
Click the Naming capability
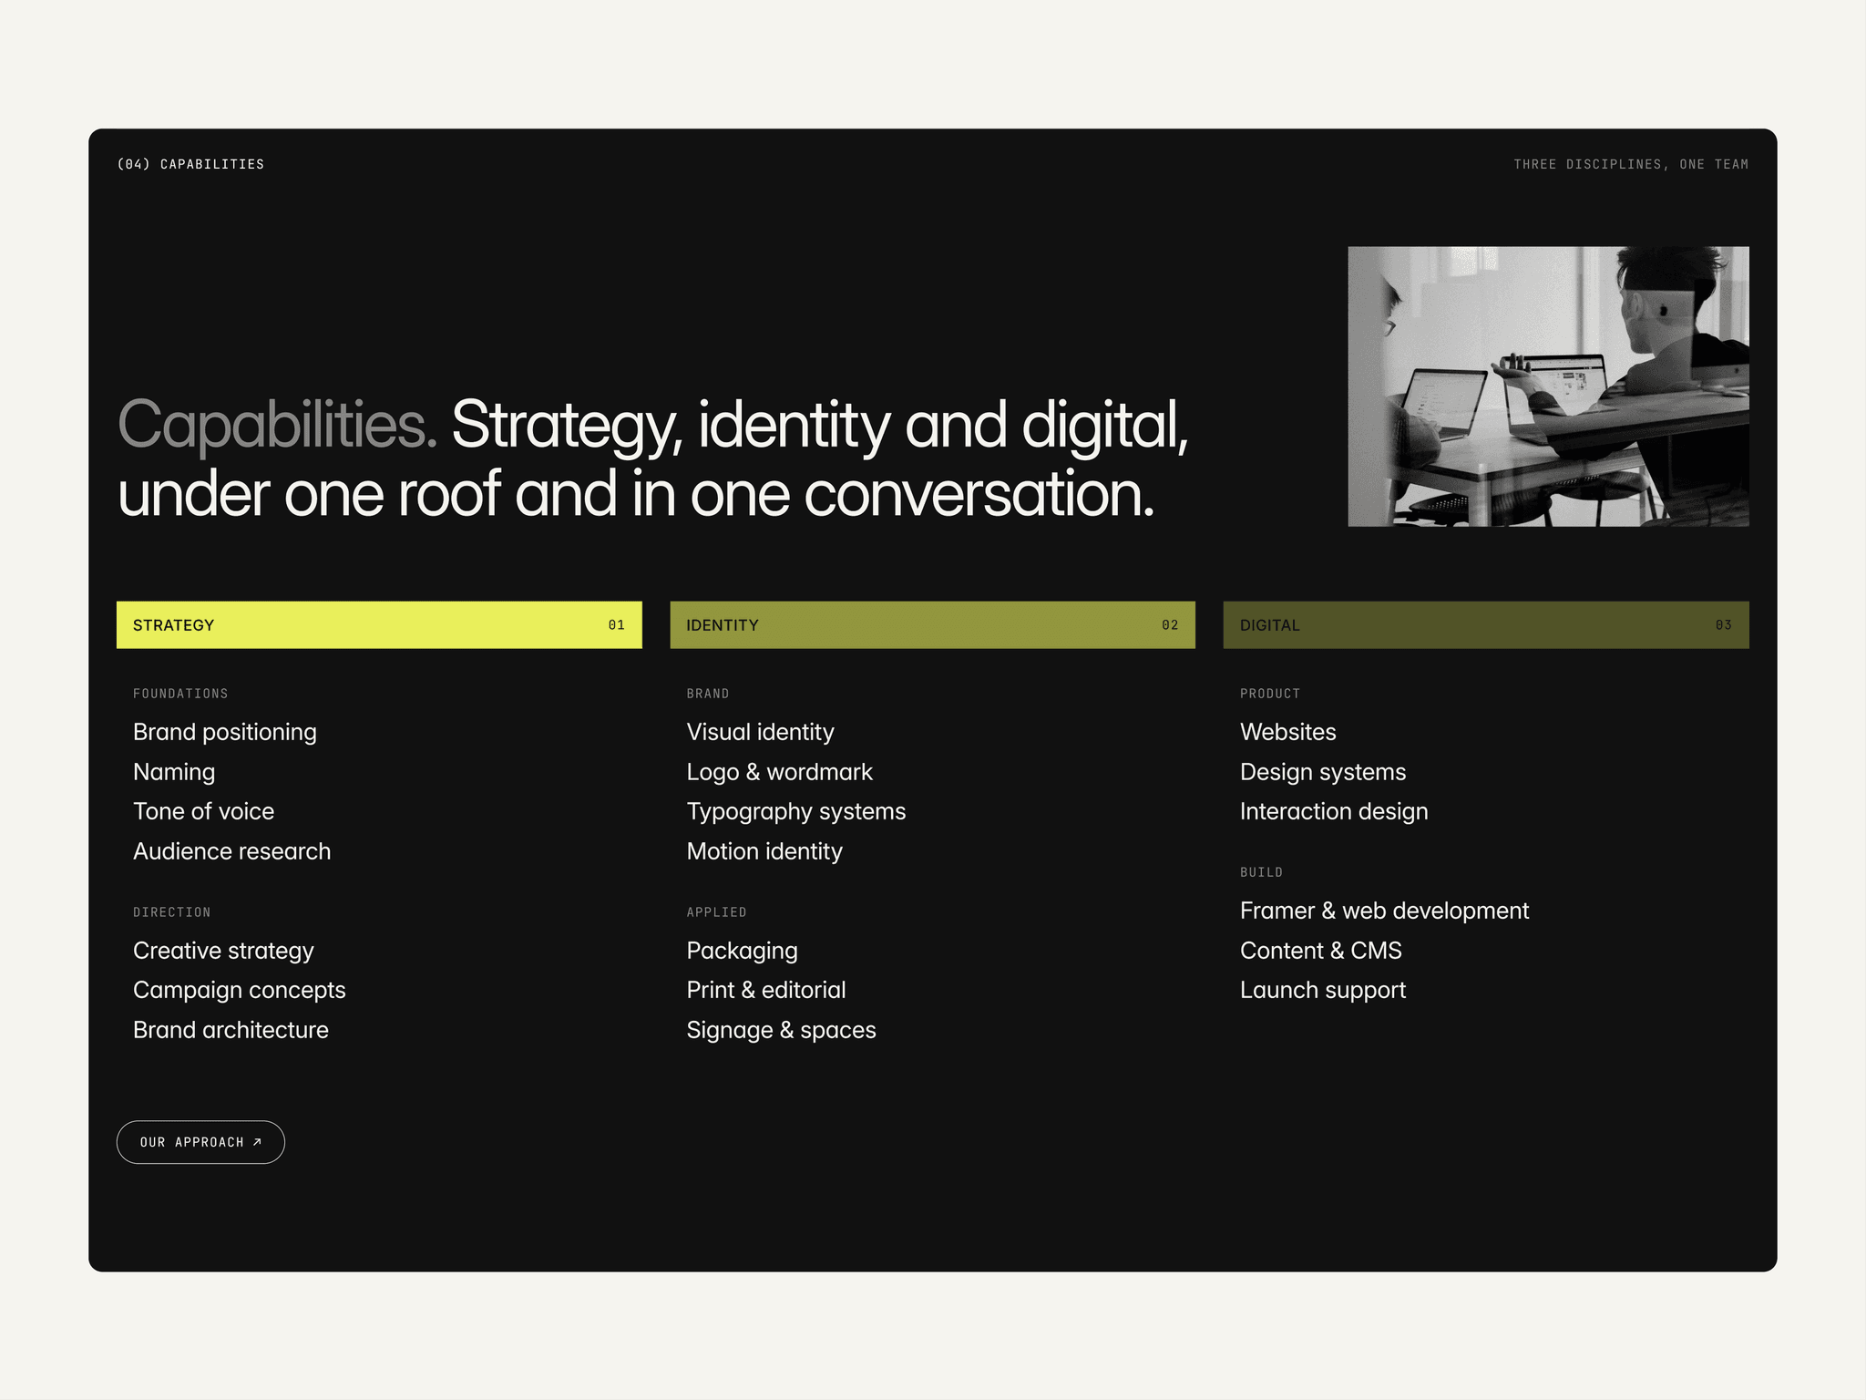point(174,772)
